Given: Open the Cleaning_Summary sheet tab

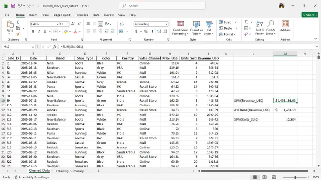Looking at the screenshot, I should coord(69,171).
